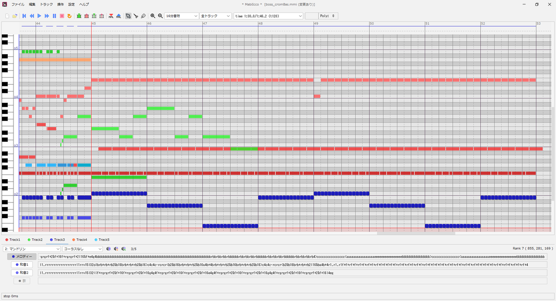Click measure 51 on the ruler
This screenshot has width=556, height=301.
click(x=427, y=23)
